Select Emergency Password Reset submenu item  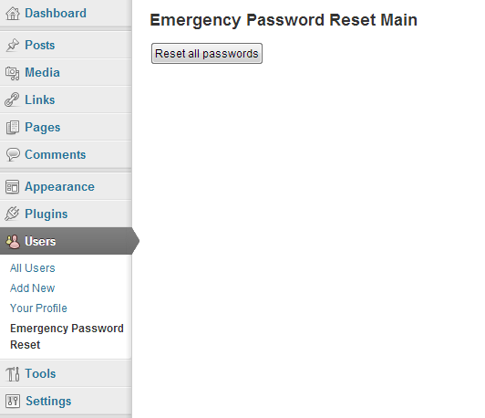pyautogui.click(x=67, y=337)
